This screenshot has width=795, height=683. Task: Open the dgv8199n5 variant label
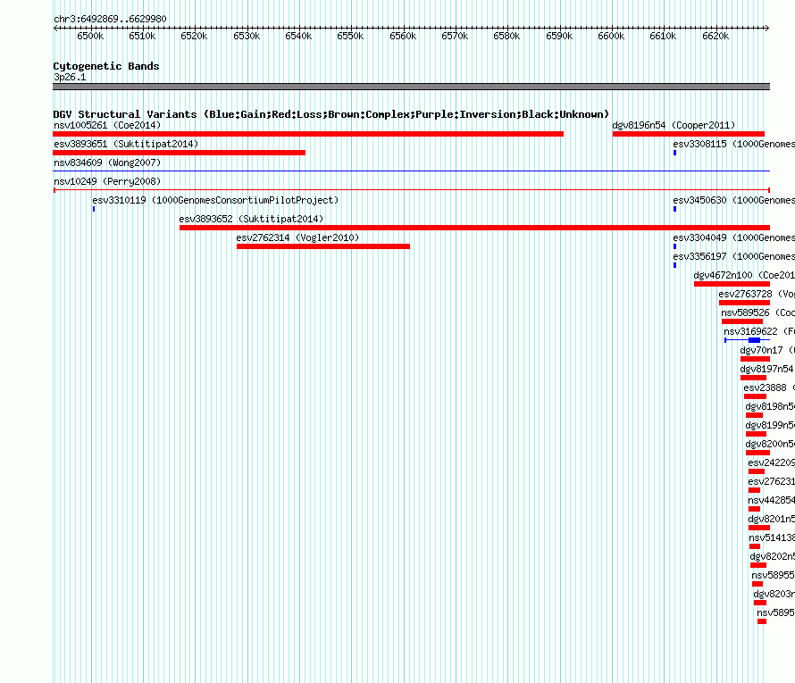tap(770, 425)
